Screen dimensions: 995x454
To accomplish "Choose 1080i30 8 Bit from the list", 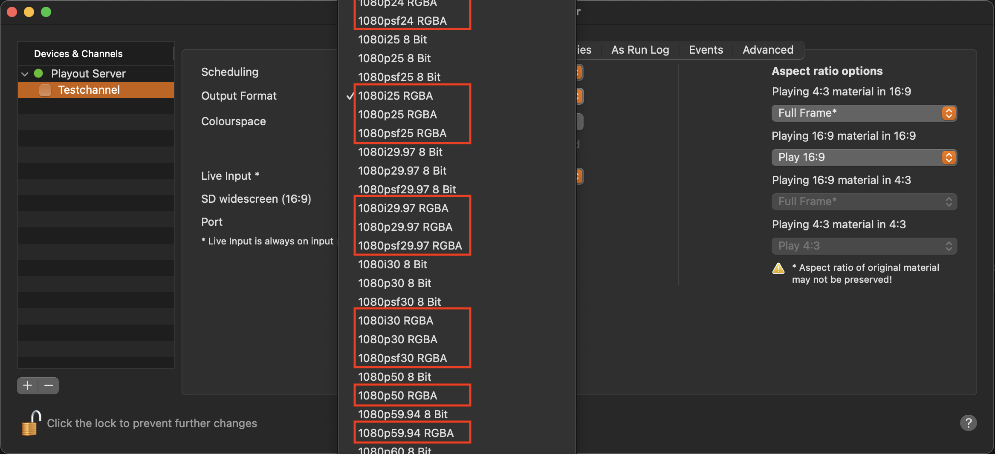I will pos(457,264).
